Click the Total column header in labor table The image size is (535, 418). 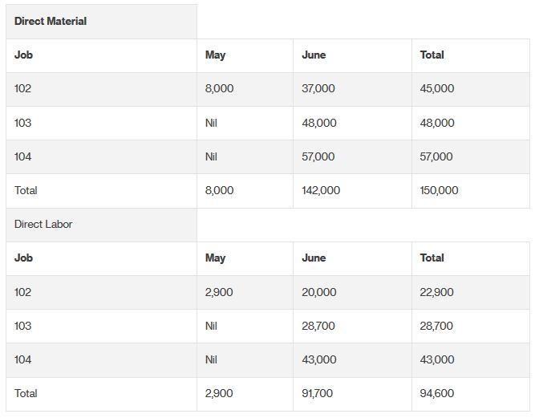coord(432,258)
